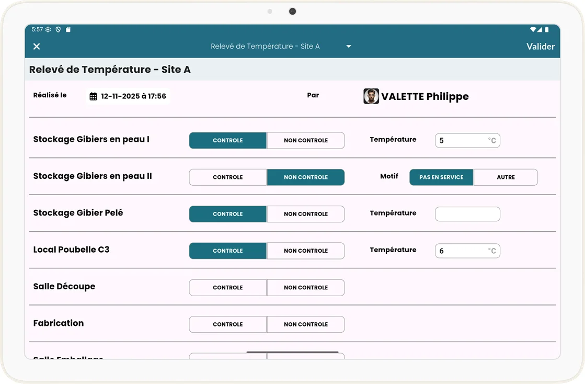
Task: Tap the Android navigation gesture bar
Action: point(293,352)
